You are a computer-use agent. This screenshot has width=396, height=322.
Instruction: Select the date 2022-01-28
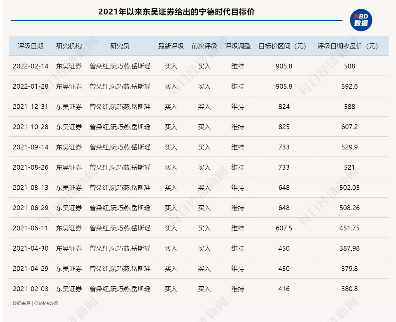point(31,86)
